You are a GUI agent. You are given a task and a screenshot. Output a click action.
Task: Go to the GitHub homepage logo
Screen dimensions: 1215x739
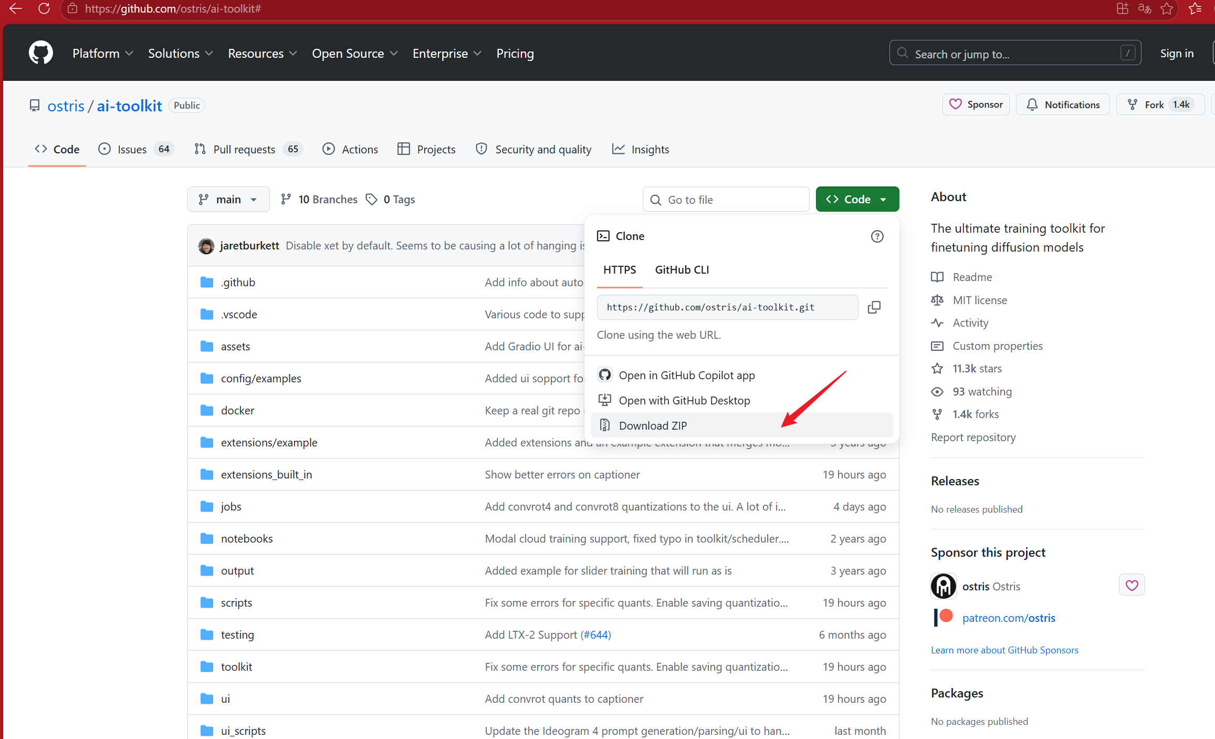[40, 53]
